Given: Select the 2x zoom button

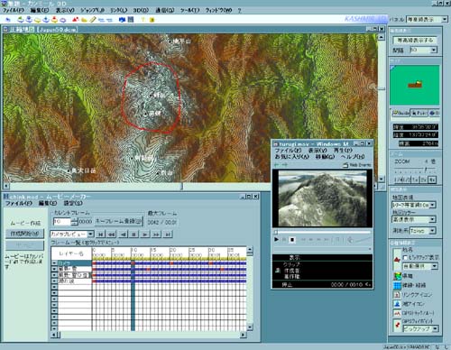Looking at the screenshot, I should click(x=423, y=180).
